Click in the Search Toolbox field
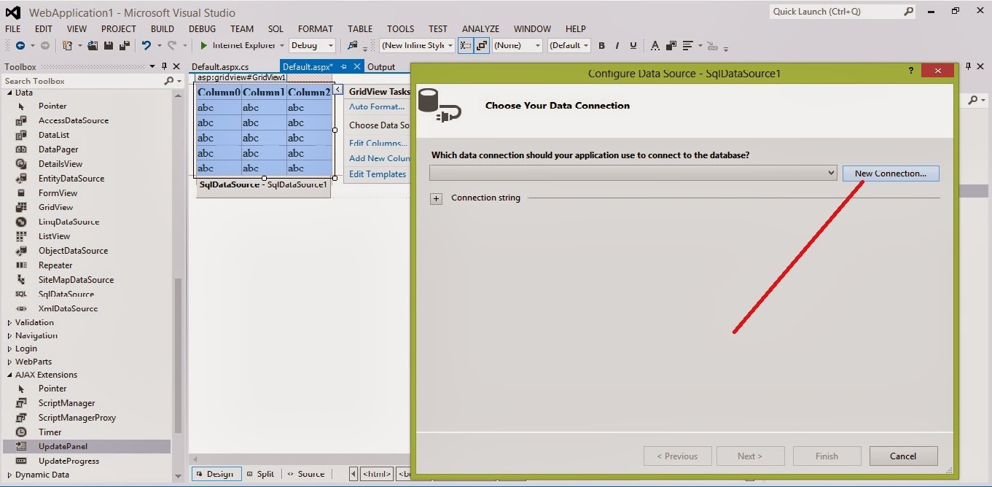This screenshot has width=992, height=487. pyautogui.click(x=82, y=81)
